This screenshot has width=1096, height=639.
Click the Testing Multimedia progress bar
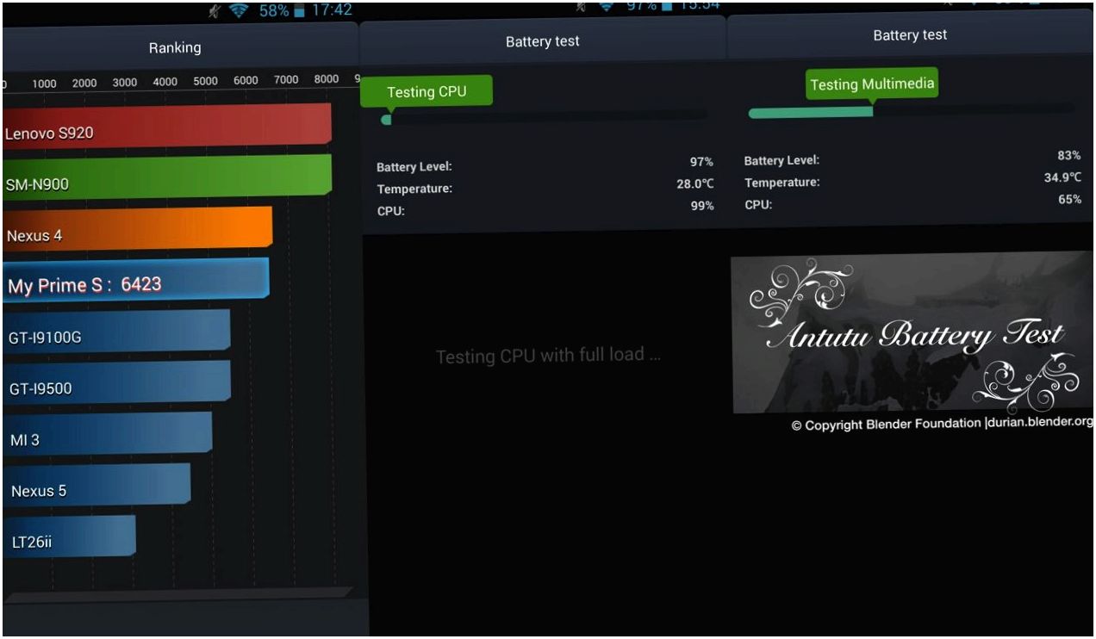click(x=912, y=111)
